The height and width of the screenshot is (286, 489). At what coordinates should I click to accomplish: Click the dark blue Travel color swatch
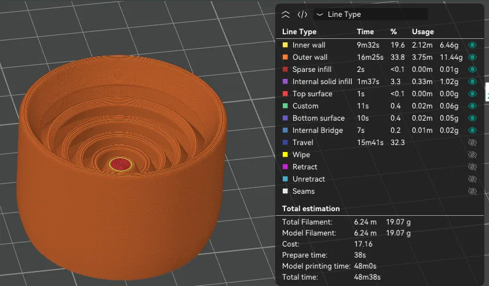click(285, 142)
